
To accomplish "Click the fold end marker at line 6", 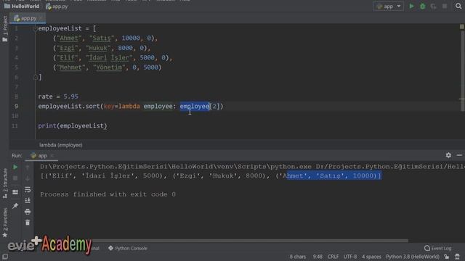I will [x=36, y=78].
